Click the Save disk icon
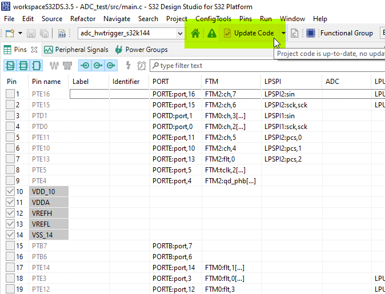This screenshot has width=385, height=294. (31, 33)
